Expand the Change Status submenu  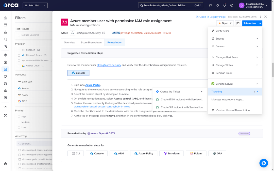[235, 65]
